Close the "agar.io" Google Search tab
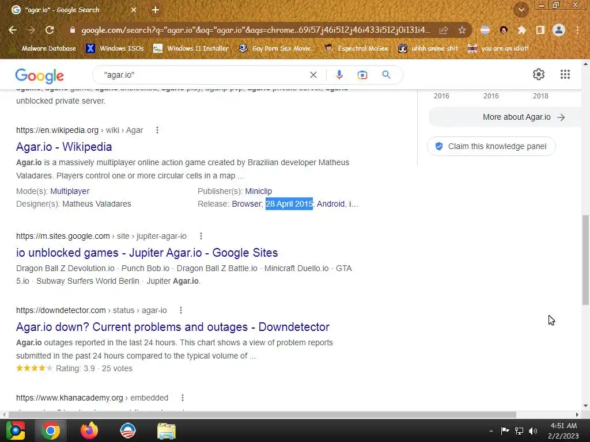The width and height of the screenshot is (590, 442). click(133, 10)
